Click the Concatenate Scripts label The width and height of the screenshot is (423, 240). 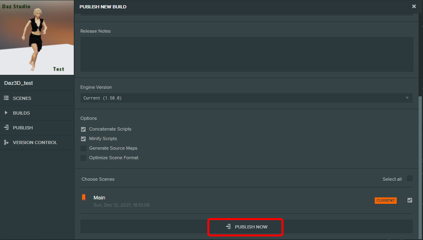click(110, 129)
